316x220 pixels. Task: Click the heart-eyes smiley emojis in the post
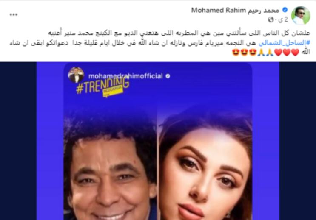pos(244,53)
